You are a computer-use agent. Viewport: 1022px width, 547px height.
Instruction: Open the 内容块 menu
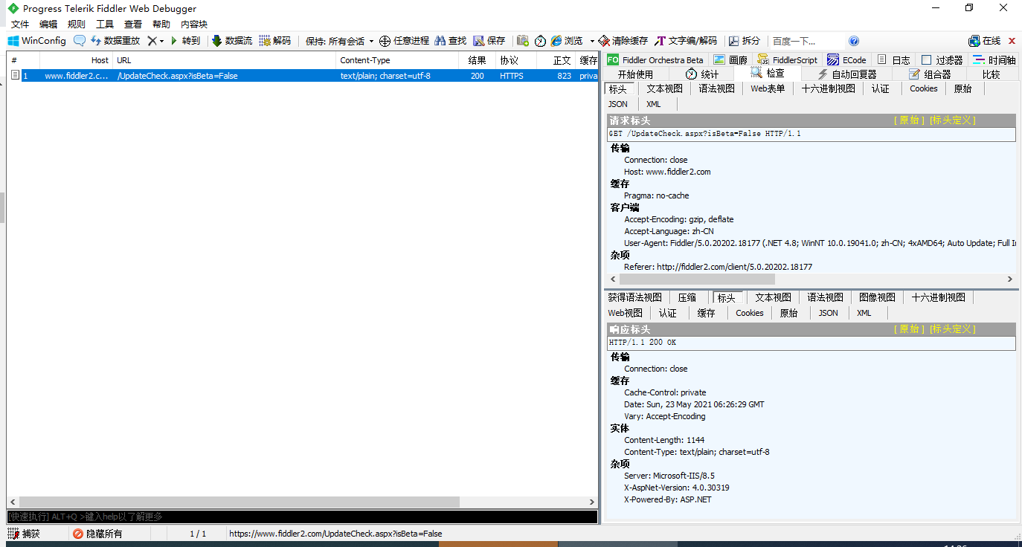(194, 25)
